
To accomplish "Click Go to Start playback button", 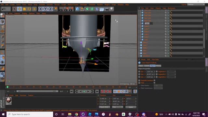I will [x=71, y=91].
